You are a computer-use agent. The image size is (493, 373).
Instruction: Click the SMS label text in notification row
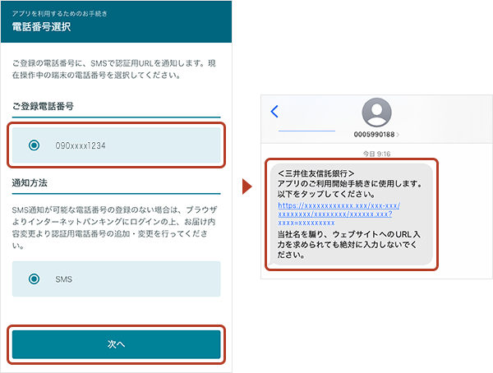(x=63, y=279)
